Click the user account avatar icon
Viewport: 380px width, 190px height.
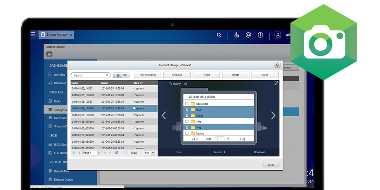pos(278,35)
